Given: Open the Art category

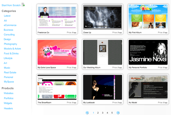Looking at the screenshot, I should (5, 63).
